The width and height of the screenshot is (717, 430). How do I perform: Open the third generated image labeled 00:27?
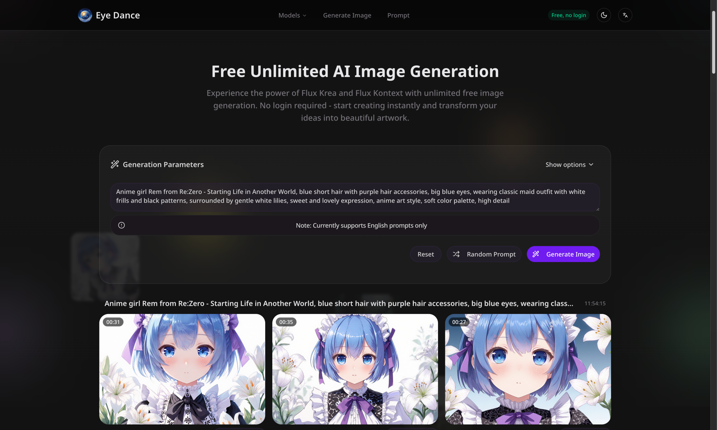point(528,369)
